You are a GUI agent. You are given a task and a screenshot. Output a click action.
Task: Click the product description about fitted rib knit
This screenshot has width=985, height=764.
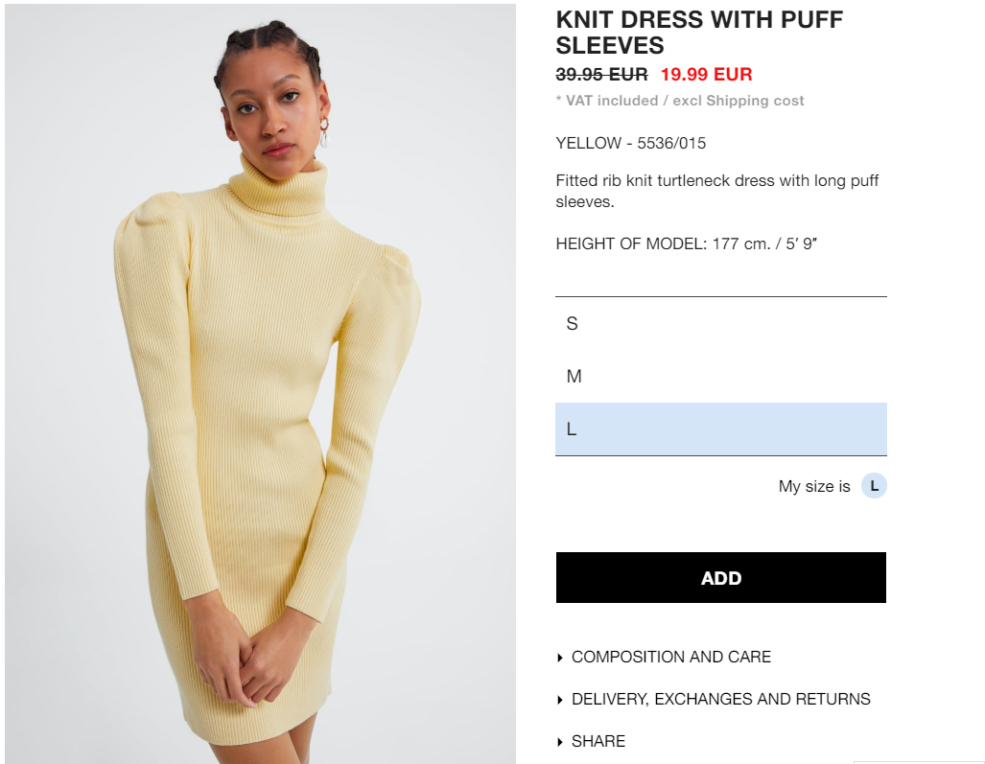tap(716, 191)
